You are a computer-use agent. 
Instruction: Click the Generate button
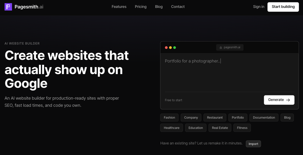click(x=279, y=100)
